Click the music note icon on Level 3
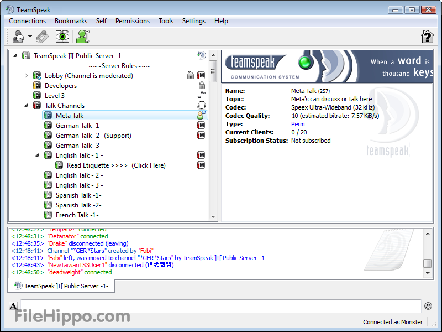This screenshot has width=442, height=332. (x=201, y=94)
